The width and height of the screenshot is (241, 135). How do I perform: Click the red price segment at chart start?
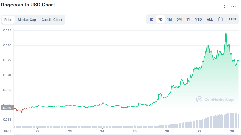19,110
